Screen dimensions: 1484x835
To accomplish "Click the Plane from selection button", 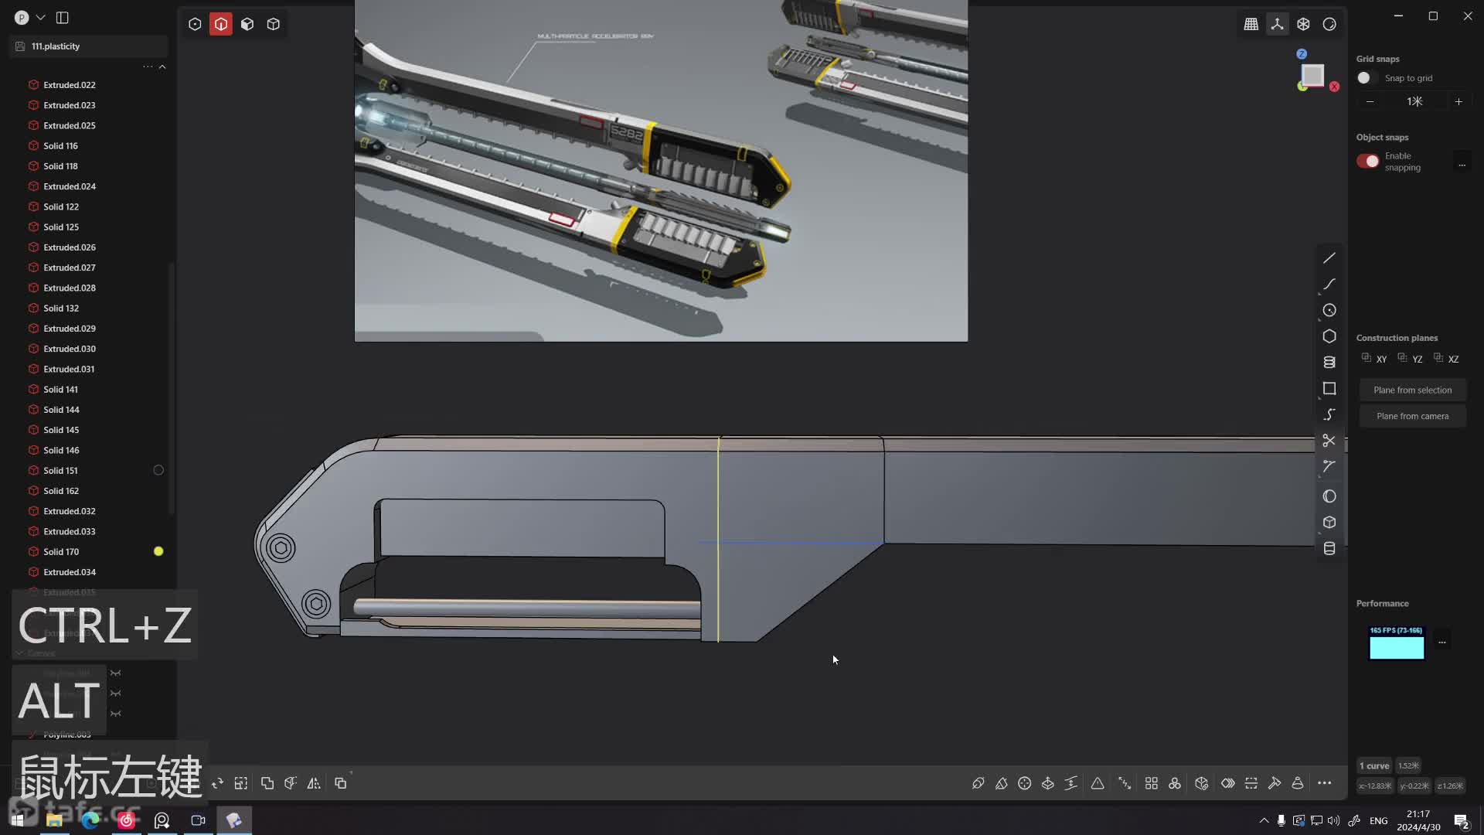I will click(1413, 390).
